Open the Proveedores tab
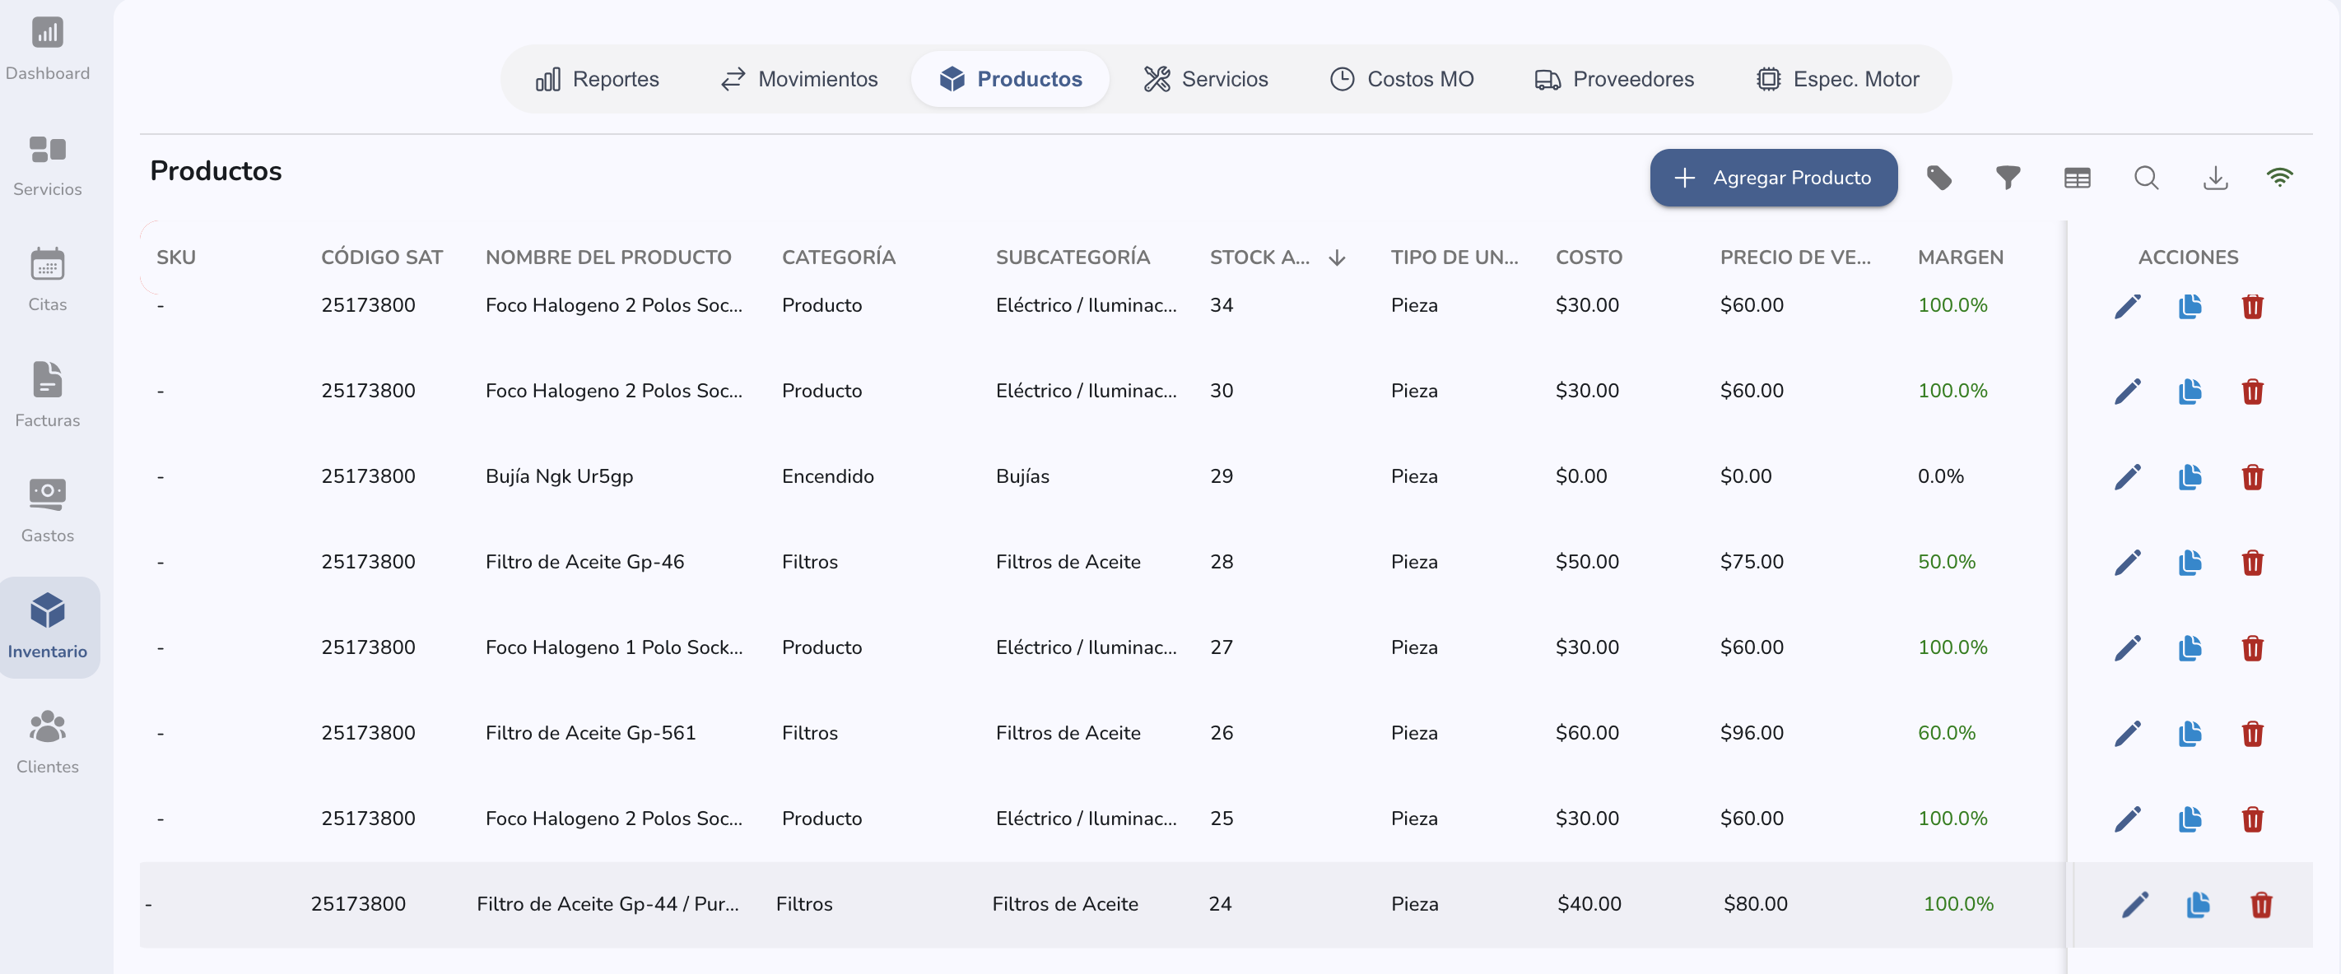Image resolution: width=2341 pixels, height=974 pixels. (x=1614, y=79)
